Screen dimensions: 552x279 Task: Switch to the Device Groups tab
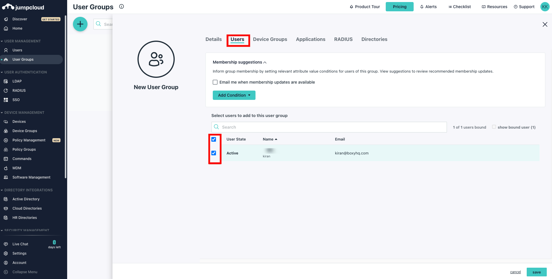[x=270, y=39]
